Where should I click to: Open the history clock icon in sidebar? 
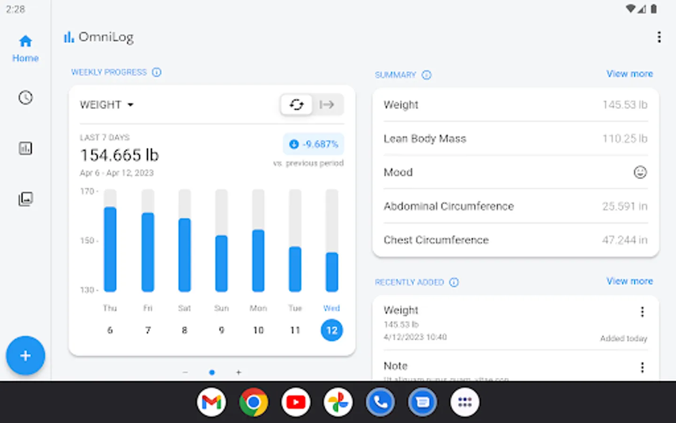coord(25,98)
